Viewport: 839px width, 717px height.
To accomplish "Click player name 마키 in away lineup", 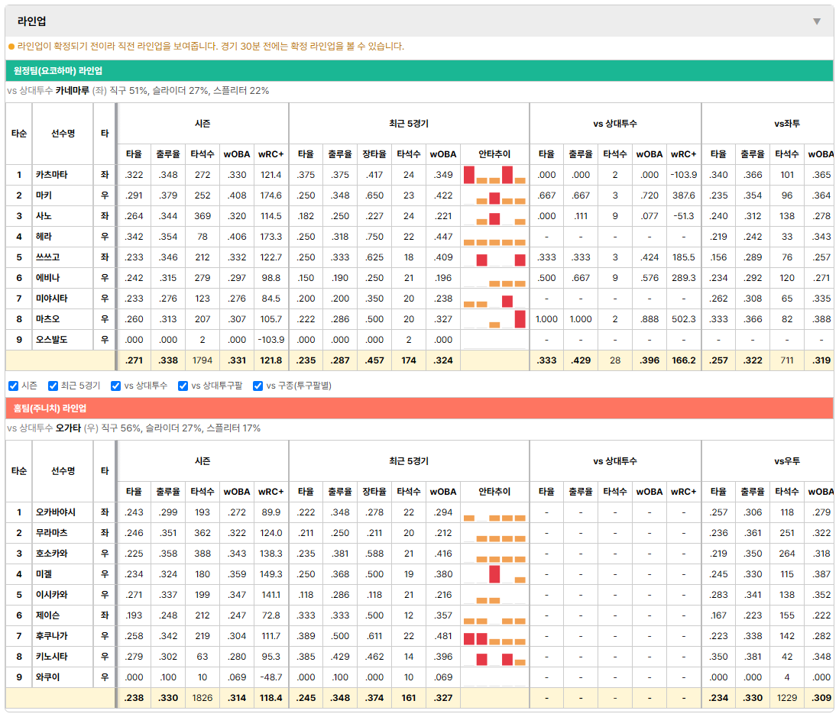I will click(x=44, y=195).
